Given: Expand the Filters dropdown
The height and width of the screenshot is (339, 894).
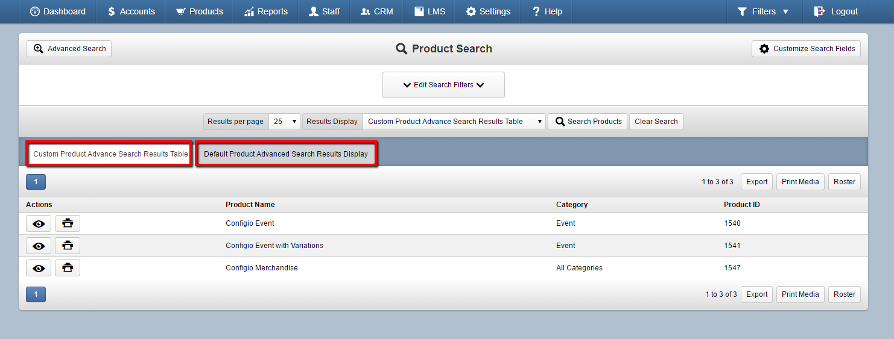Looking at the screenshot, I should click(x=763, y=11).
